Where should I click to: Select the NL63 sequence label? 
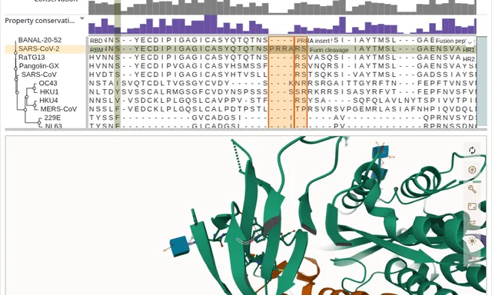pyautogui.click(x=53, y=126)
